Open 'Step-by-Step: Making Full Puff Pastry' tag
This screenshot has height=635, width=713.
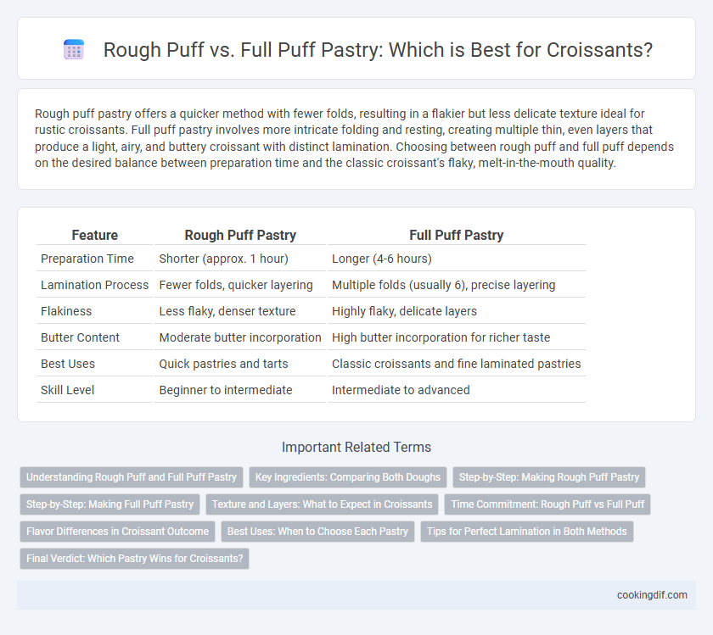pyautogui.click(x=109, y=504)
